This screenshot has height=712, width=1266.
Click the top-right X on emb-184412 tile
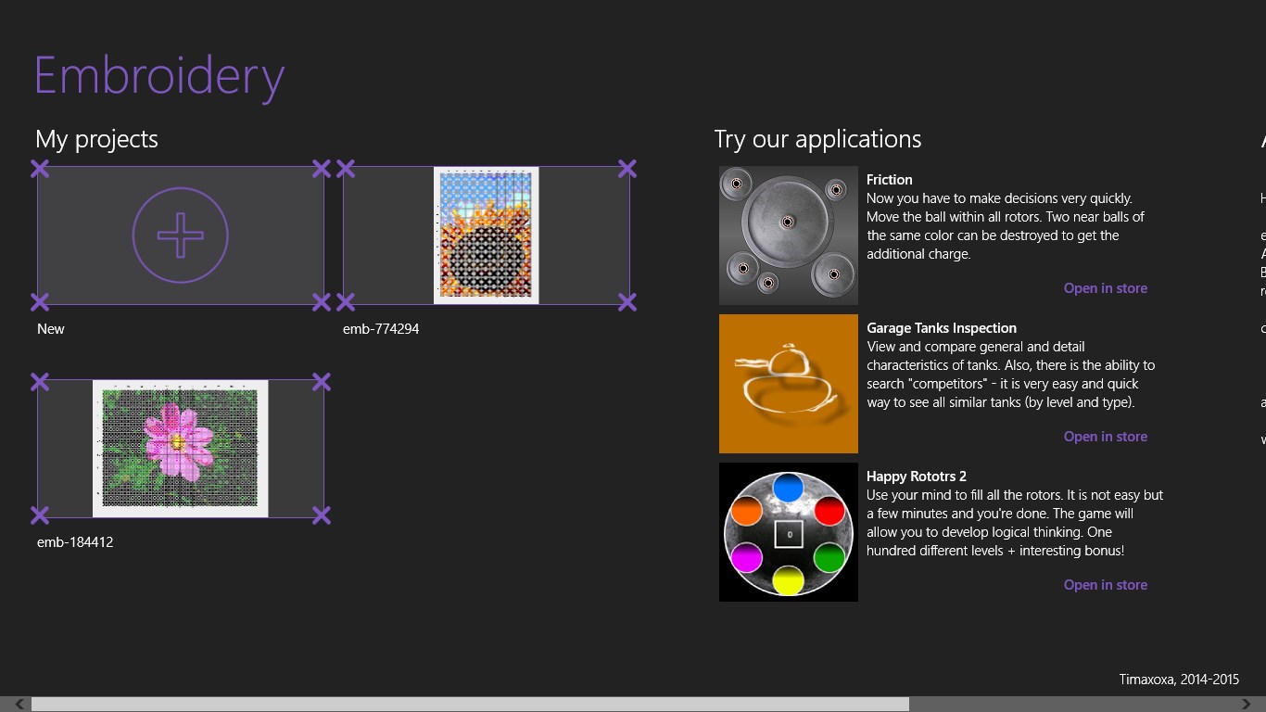[322, 382]
